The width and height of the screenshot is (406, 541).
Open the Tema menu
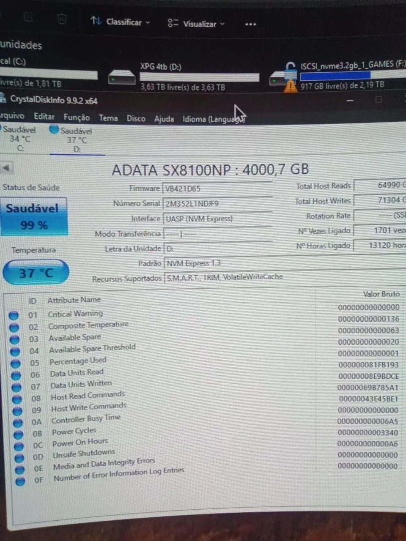point(108,118)
